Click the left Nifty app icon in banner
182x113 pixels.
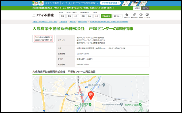tap(35, 3)
